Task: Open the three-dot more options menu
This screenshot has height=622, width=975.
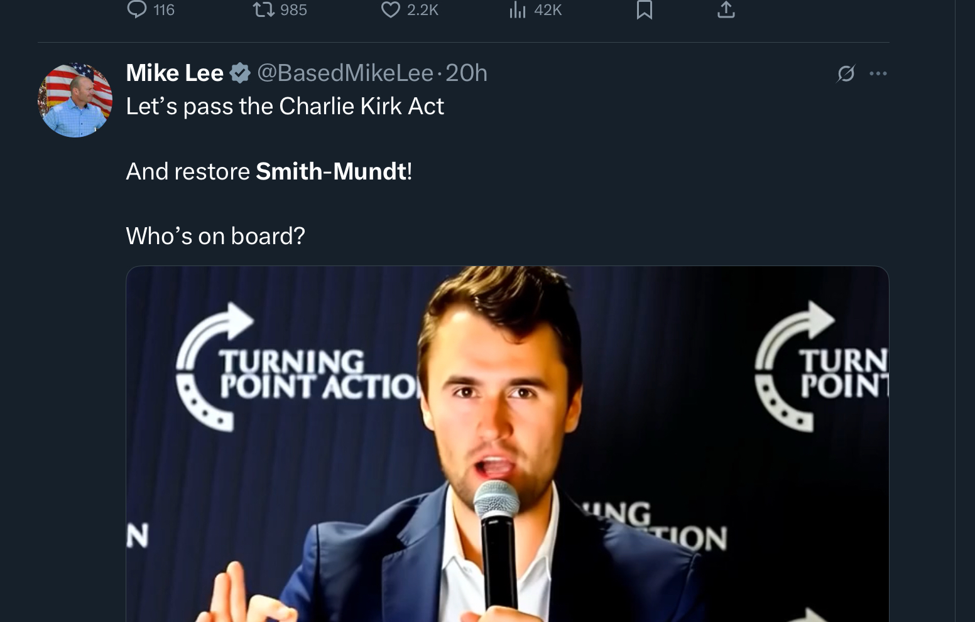Action: 878,73
